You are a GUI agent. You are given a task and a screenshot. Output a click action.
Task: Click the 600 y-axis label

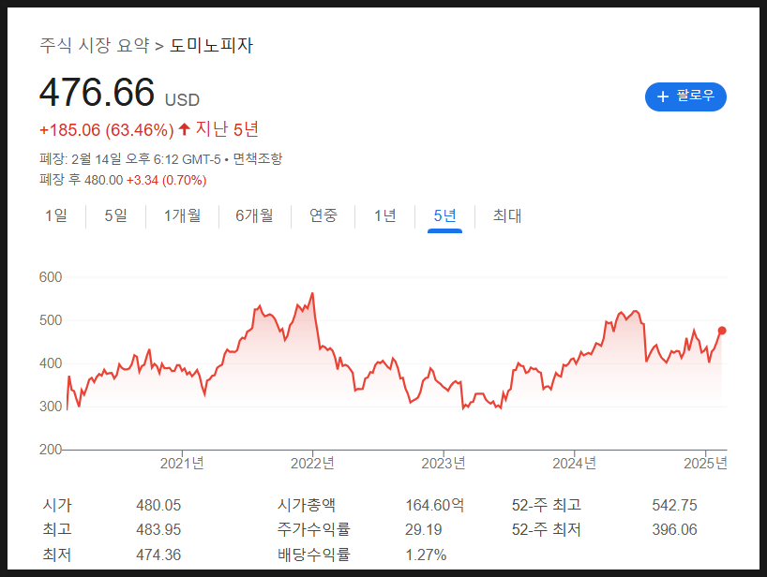point(51,277)
